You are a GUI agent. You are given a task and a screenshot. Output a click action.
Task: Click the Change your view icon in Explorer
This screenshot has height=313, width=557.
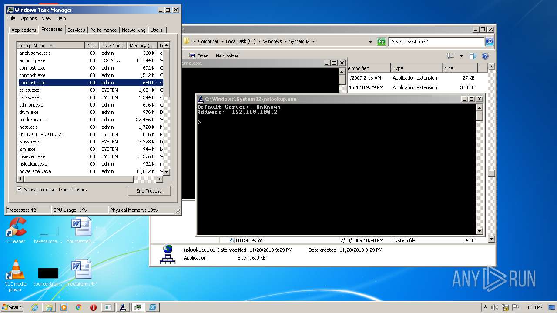(451, 56)
